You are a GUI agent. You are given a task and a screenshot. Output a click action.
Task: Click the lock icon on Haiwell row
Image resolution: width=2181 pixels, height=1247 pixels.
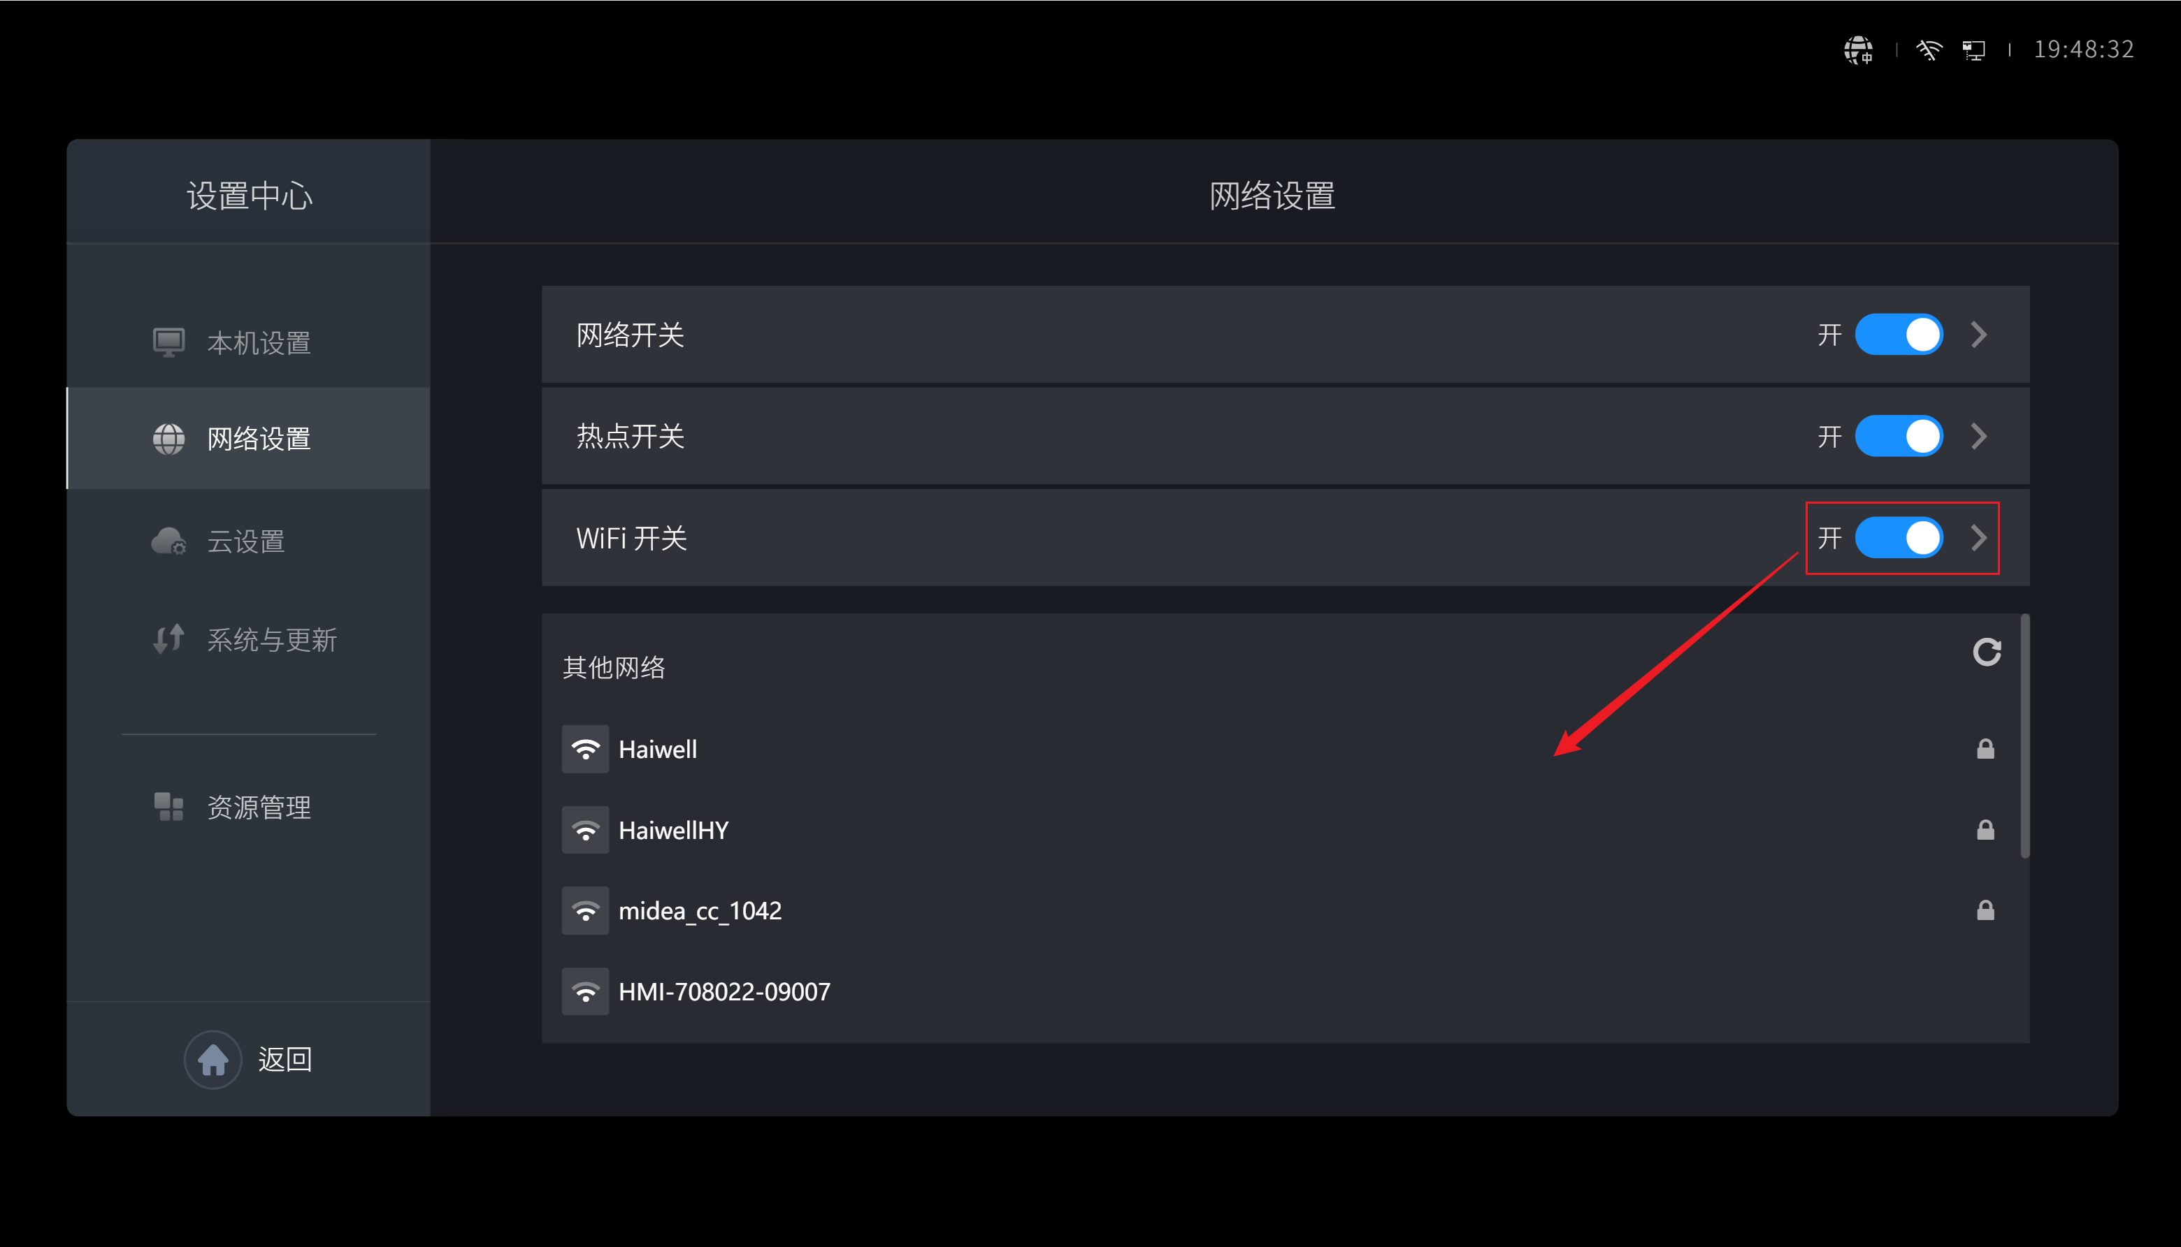coord(1985,750)
